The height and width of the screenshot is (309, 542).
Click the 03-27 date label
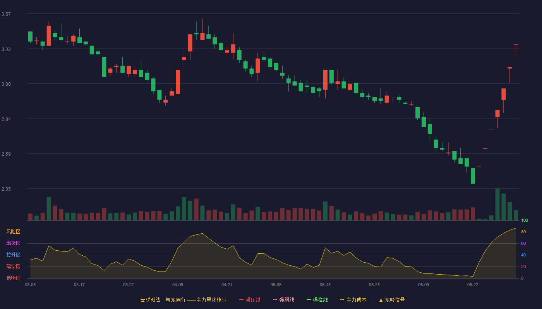[x=129, y=285]
